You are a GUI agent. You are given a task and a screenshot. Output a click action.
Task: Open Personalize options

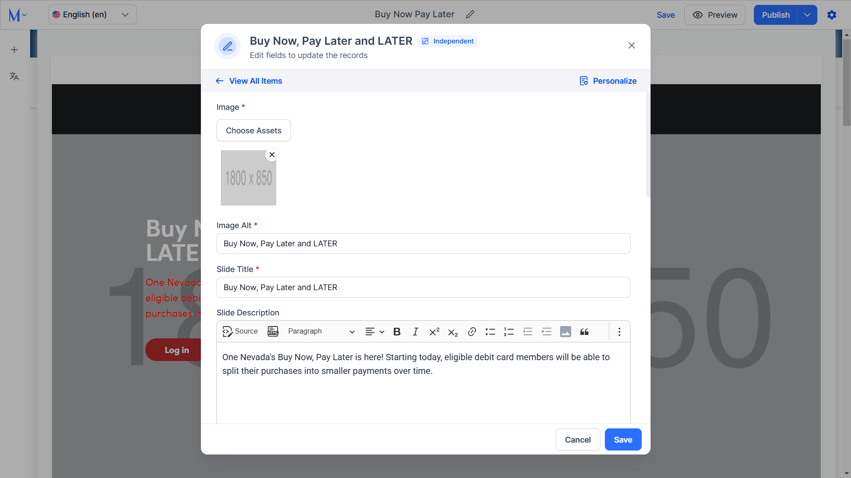[608, 81]
